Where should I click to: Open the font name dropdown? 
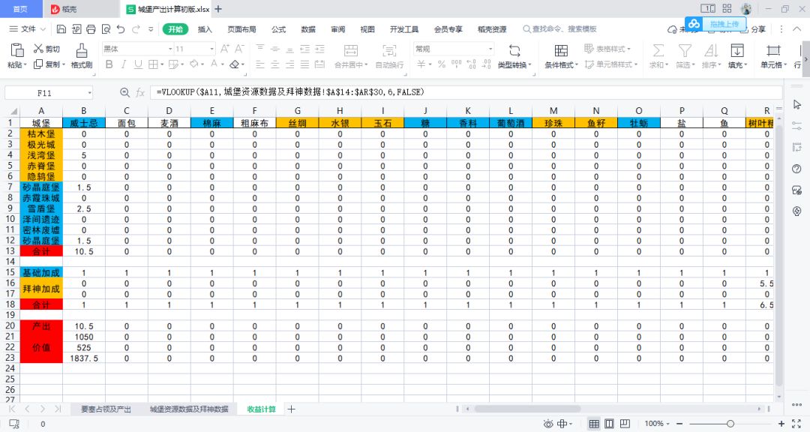(170, 49)
